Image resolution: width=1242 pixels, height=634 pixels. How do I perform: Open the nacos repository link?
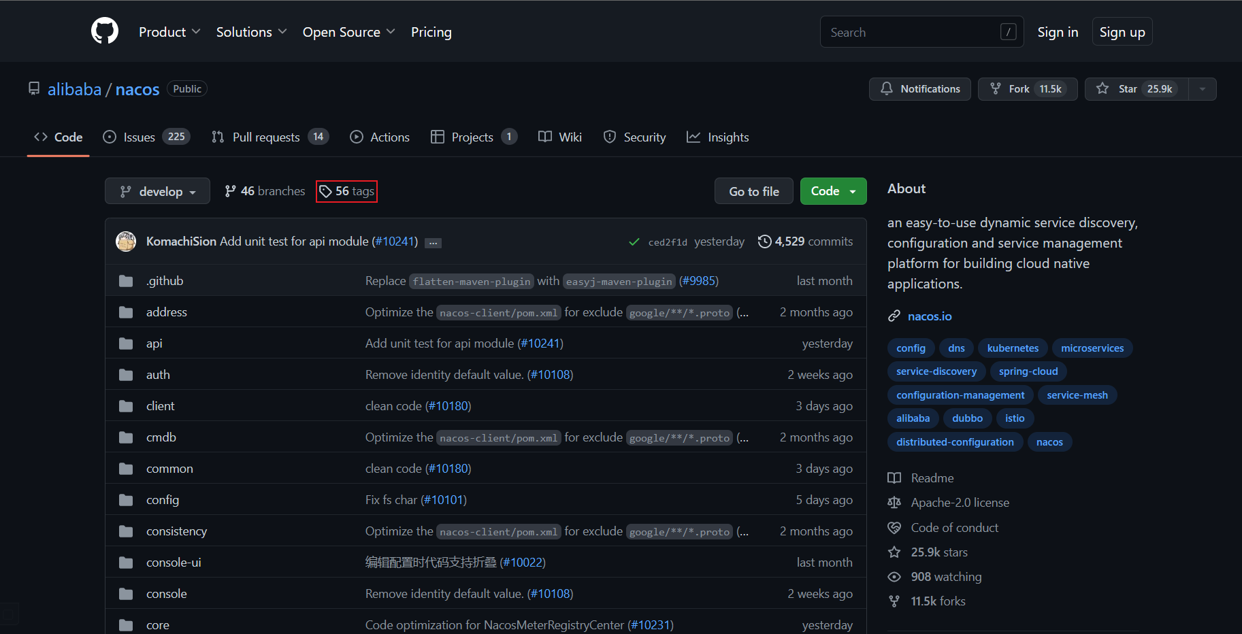click(137, 89)
